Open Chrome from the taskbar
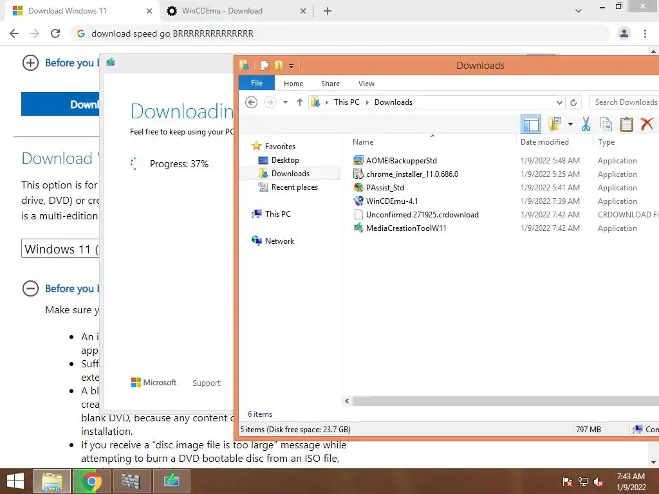This screenshot has height=494, width=659. click(x=91, y=481)
